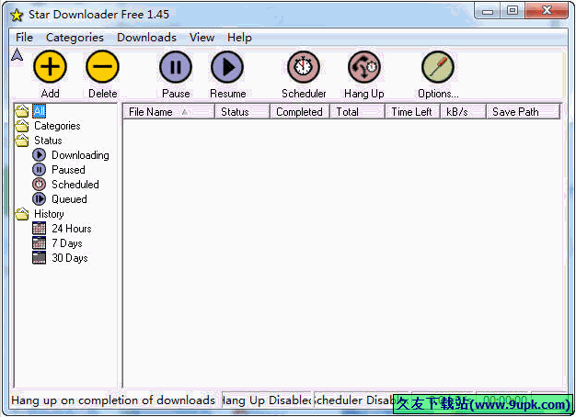
Task: Sort by the Save Path column
Action: 524,112
